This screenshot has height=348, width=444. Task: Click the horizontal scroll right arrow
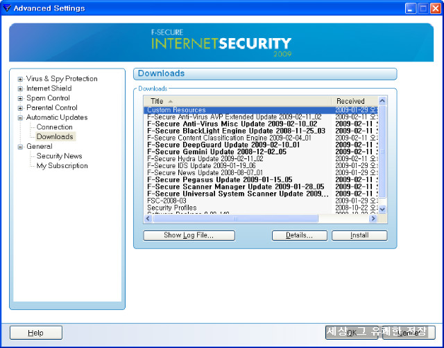coord(373,219)
